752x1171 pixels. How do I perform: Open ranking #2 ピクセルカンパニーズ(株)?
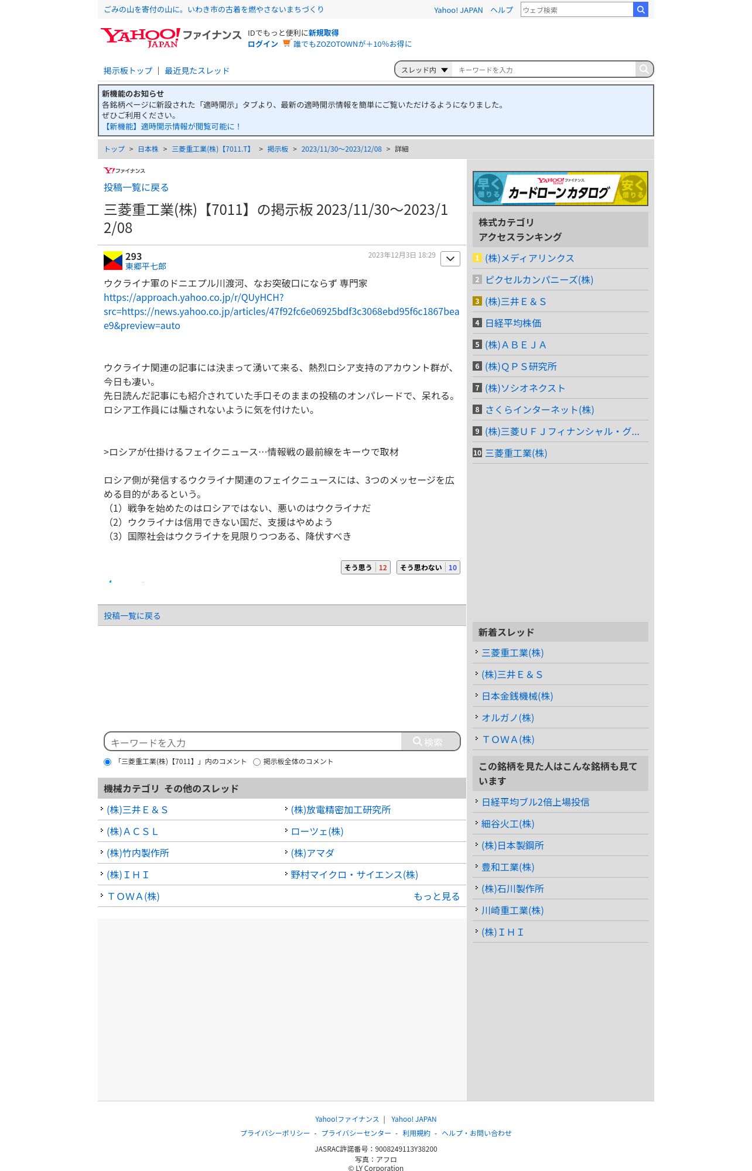coord(539,280)
